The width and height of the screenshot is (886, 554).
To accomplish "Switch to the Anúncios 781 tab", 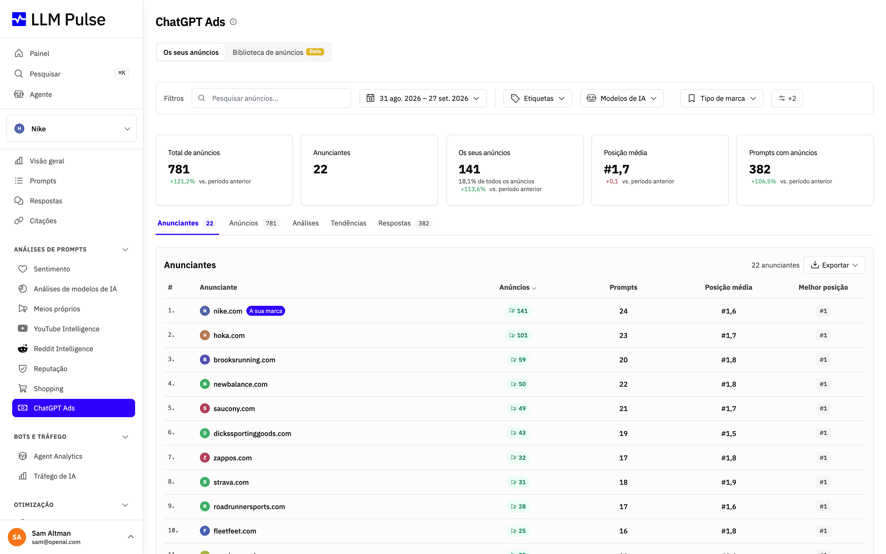I will pos(254,223).
